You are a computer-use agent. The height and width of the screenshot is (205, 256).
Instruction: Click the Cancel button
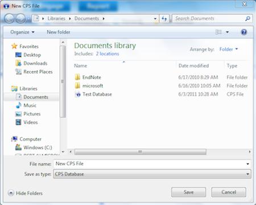pyautogui.click(x=229, y=192)
